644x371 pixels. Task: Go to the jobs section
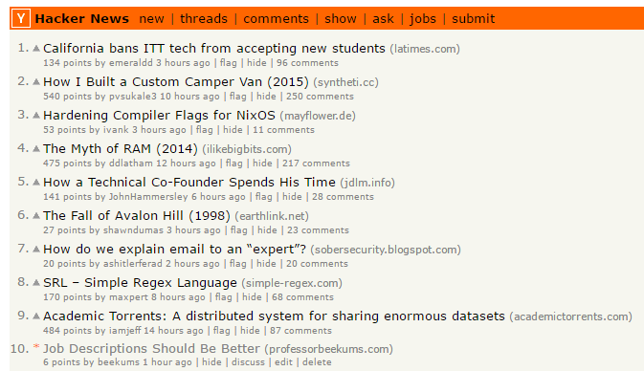coord(423,19)
